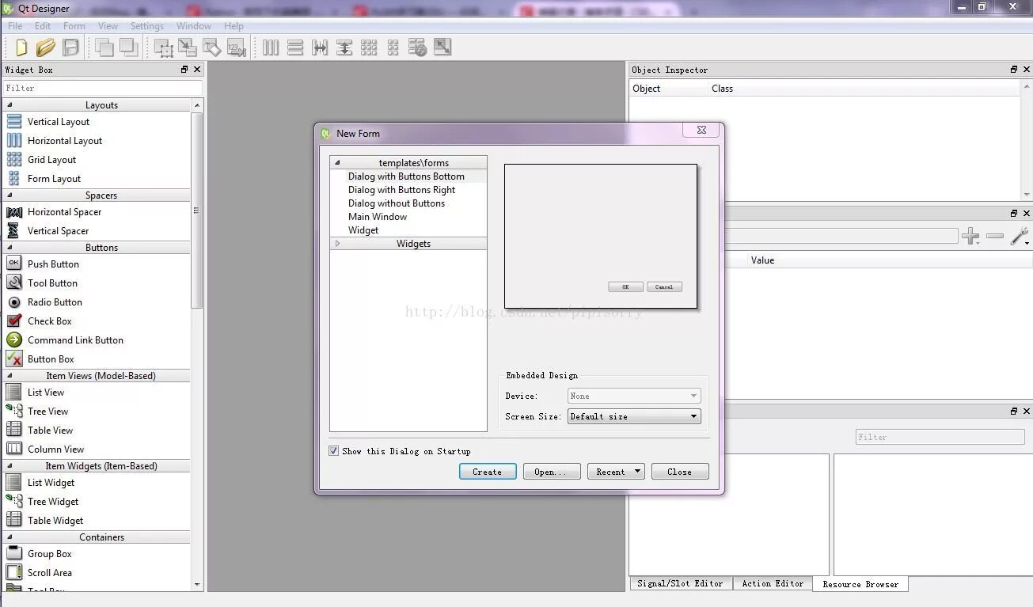The width and height of the screenshot is (1033, 607).
Task: Select Dialog without Buttons template
Action: tap(397, 203)
